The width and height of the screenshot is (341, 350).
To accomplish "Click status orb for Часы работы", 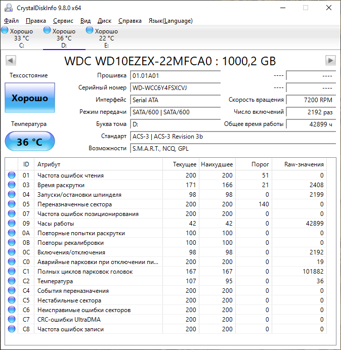I will (12, 223).
